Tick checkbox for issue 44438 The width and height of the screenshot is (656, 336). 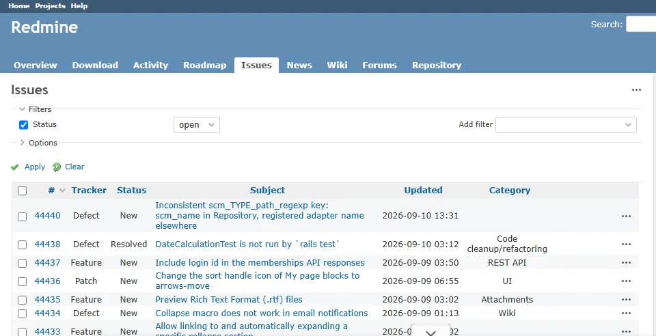click(x=22, y=244)
